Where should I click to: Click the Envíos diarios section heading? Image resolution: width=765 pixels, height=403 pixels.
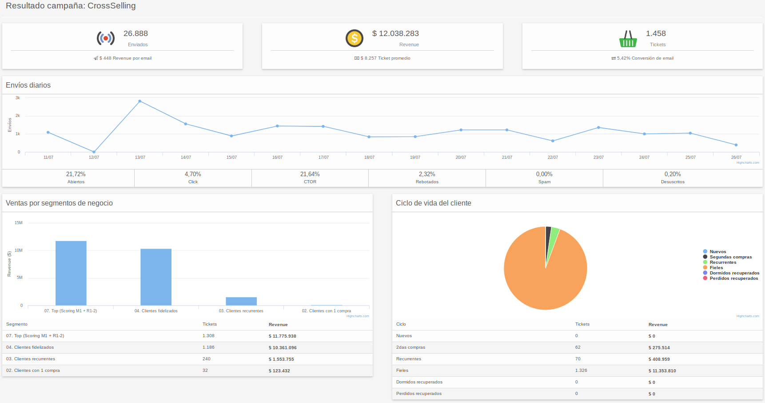coord(28,85)
